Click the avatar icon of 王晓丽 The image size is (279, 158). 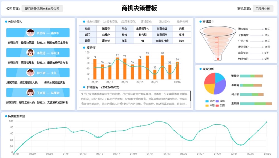point(30,93)
